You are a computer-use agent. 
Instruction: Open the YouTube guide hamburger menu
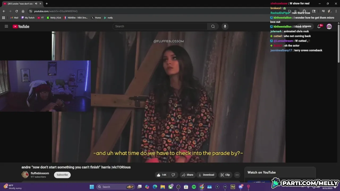[6, 26]
